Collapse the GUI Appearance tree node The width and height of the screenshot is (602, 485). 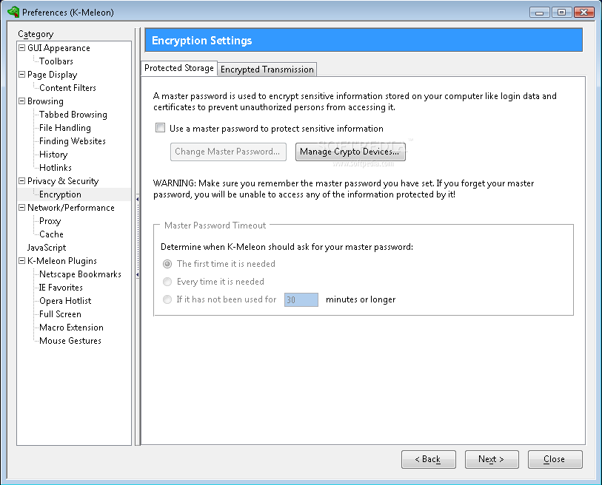22,48
